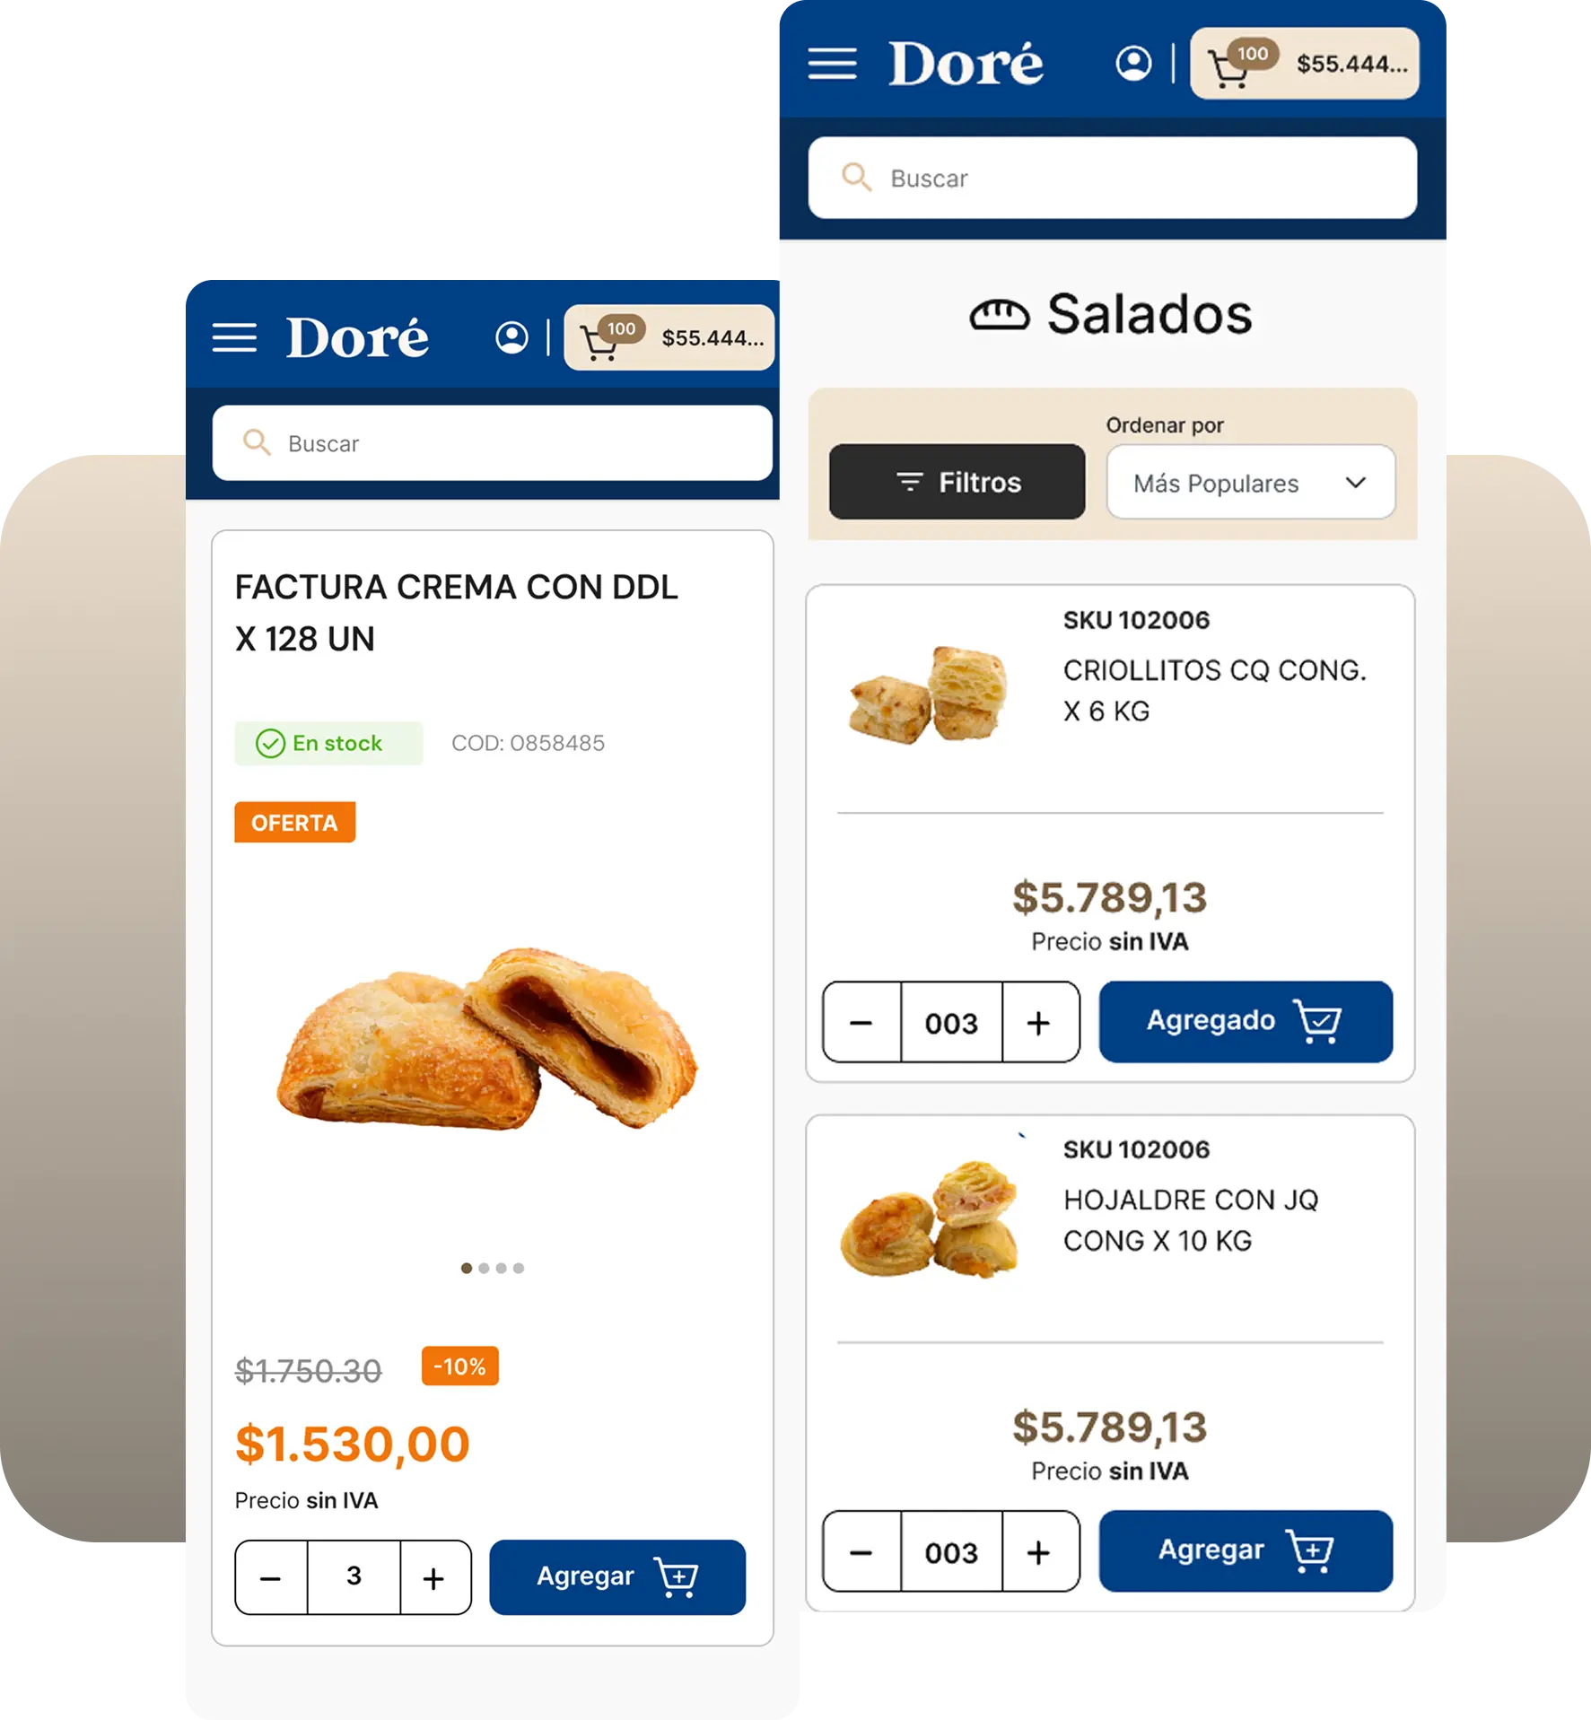Click the Buscar field on product screen
Image resolution: width=1591 pixels, height=1720 pixels.
[492, 443]
